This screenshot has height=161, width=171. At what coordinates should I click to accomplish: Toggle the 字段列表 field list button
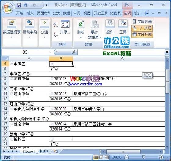click(x=142, y=21)
